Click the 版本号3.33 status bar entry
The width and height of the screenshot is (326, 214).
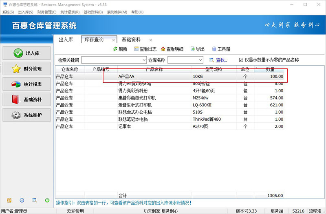pyautogui.click(x=246, y=211)
